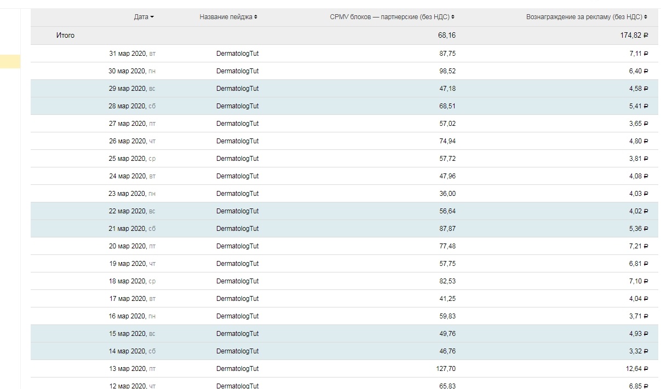This screenshot has width=661, height=389.
Task: Click the 16 мар 2020 date cell
Action: click(x=132, y=316)
